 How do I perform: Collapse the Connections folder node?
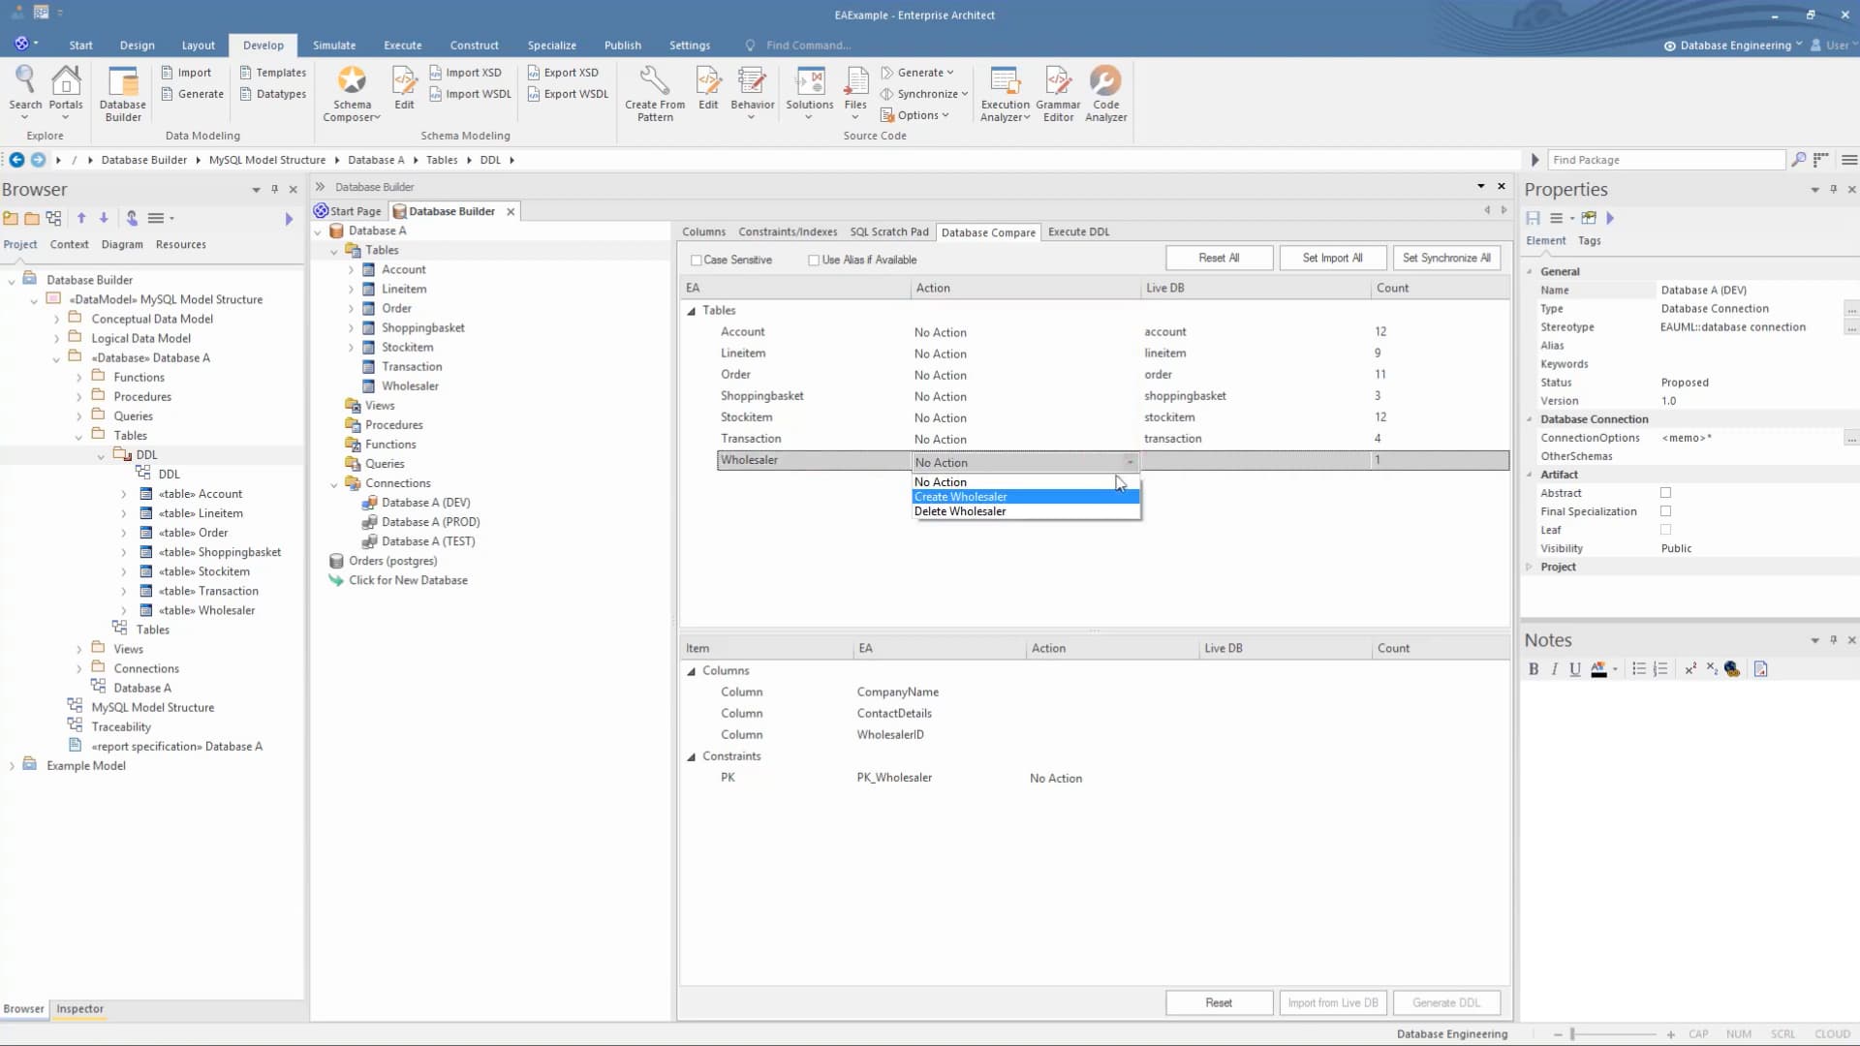pos(334,483)
